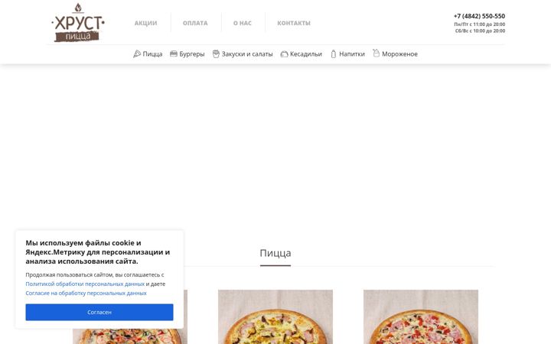Click the Хруст Пицца logo
This screenshot has width=551, height=344.
click(78, 22)
